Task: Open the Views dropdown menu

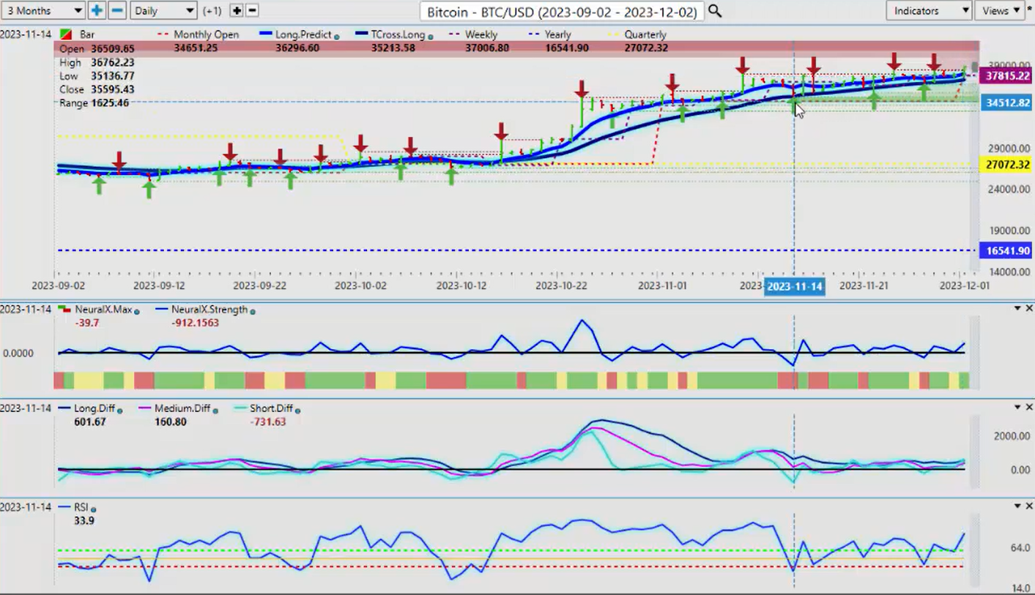Action: [1001, 10]
